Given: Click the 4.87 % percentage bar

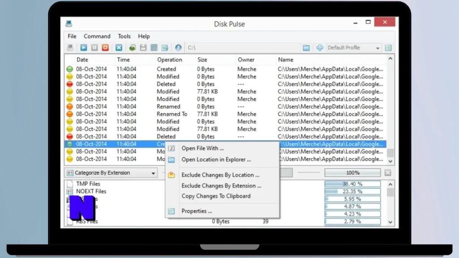Looking at the screenshot, I should point(352,206).
